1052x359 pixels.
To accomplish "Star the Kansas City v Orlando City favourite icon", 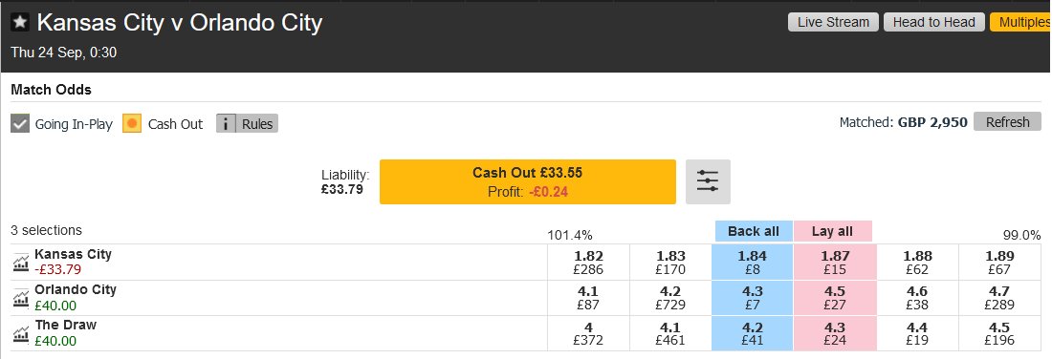I will (x=21, y=23).
